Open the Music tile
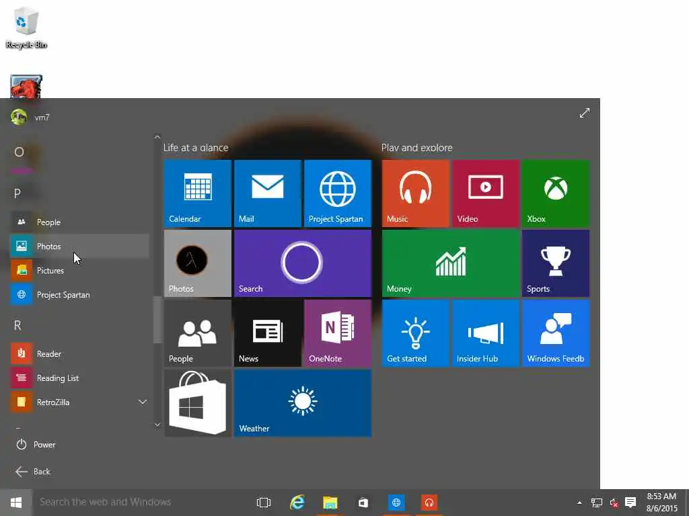The height and width of the screenshot is (516, 689). pyautogui.click(x=416, y=193)
